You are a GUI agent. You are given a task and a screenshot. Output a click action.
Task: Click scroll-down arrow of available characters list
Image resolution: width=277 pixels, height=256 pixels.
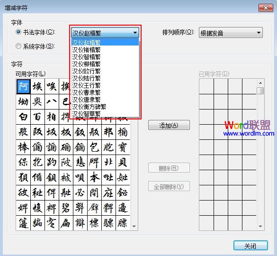pyautogui.click(x=134, y=226)
